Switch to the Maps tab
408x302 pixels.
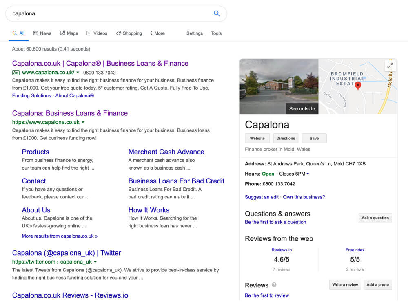point(69,33)
